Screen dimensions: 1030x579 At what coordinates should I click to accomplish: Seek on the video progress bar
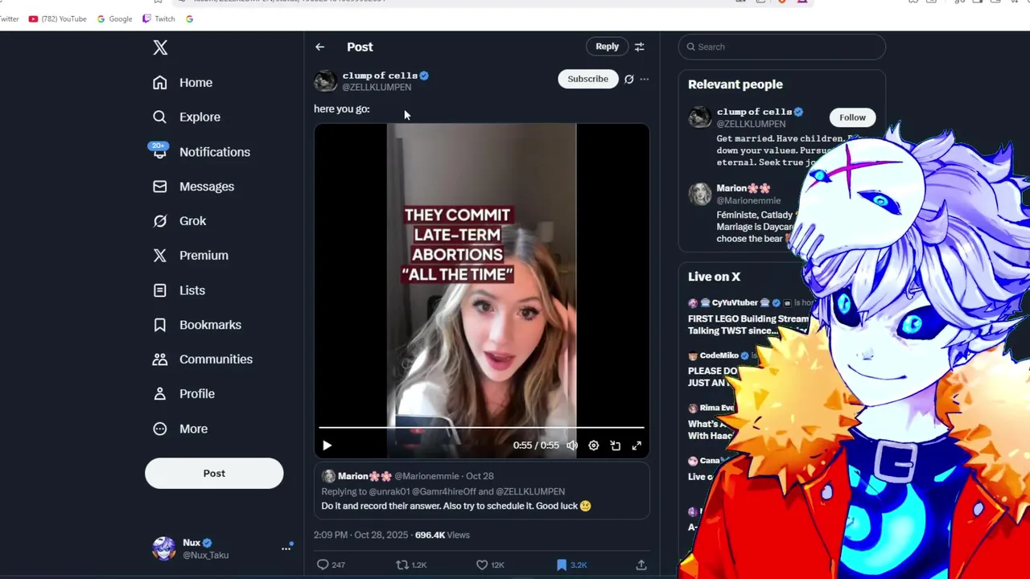pos(481,428)
